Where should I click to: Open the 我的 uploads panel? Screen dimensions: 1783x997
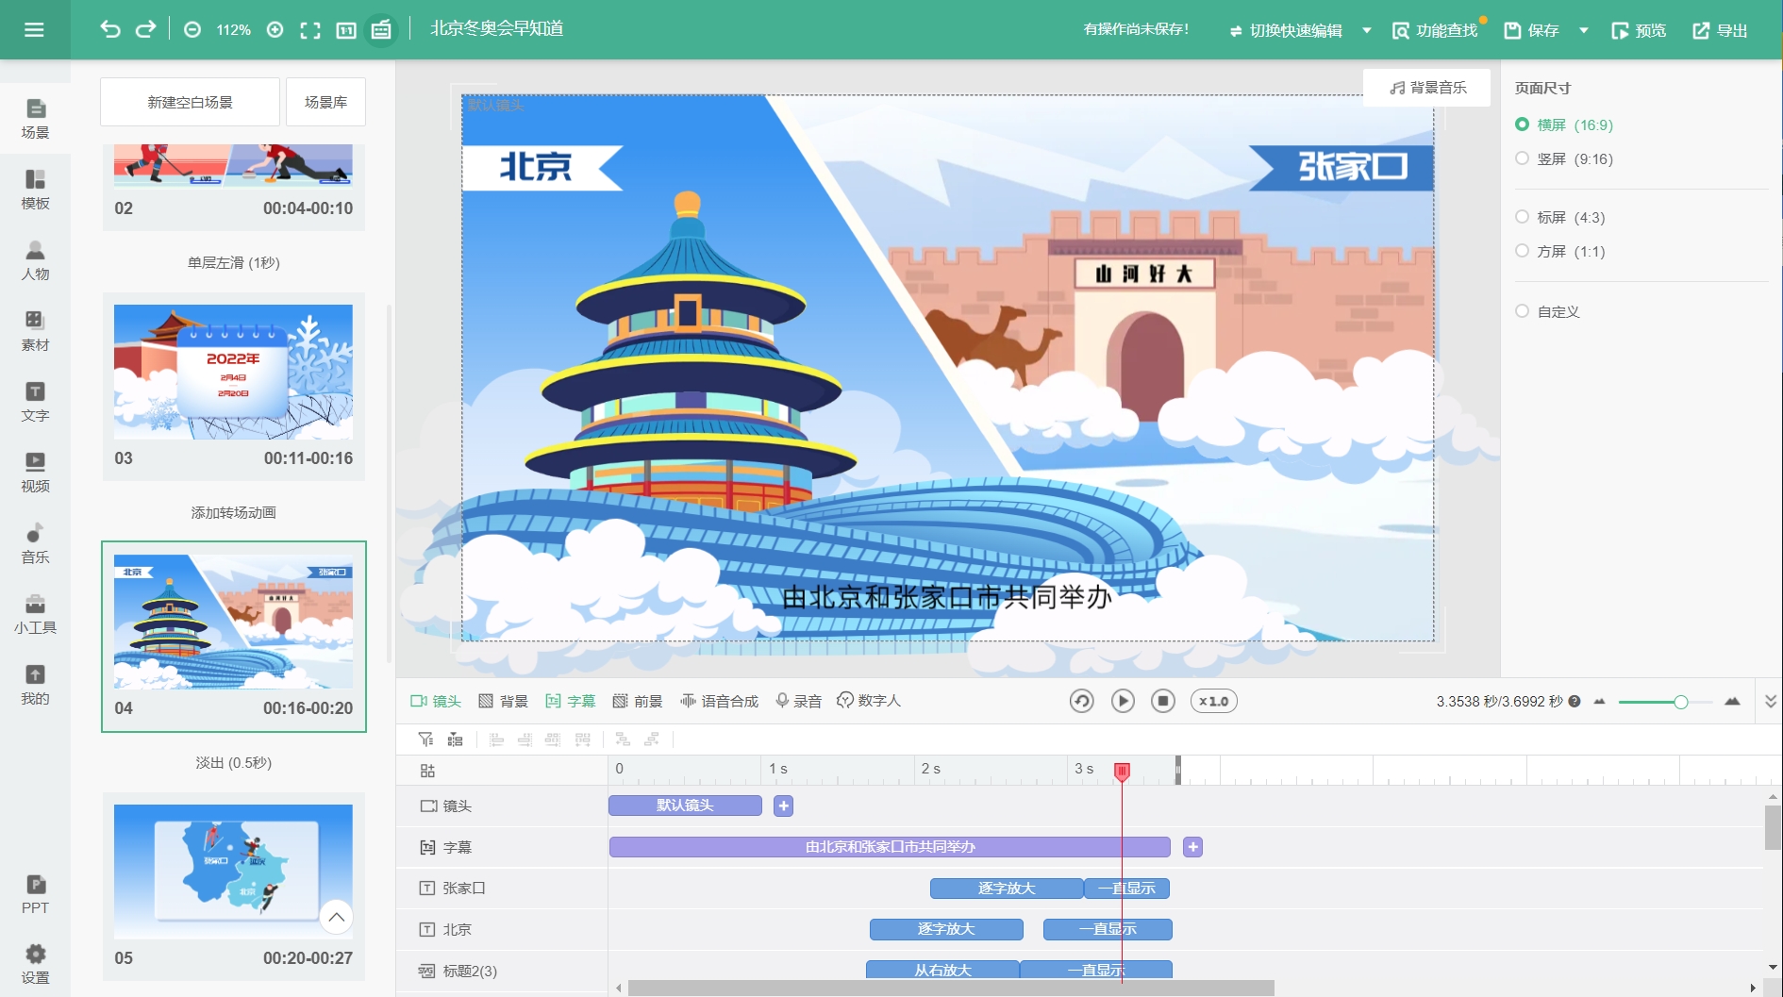click(x=35, y=685)
